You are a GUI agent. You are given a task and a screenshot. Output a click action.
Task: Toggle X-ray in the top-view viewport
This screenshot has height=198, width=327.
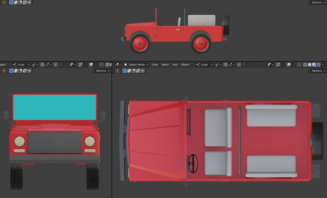(299, 65)
